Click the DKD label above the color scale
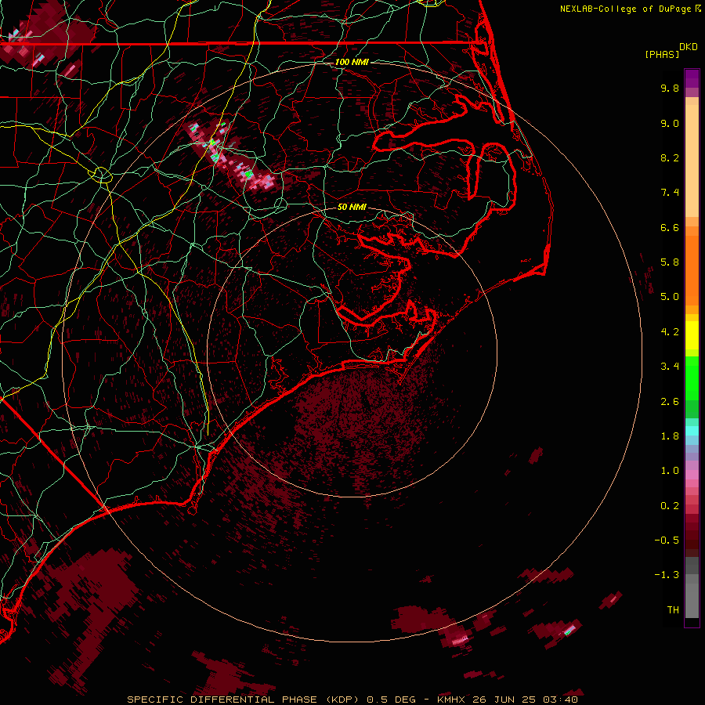This screenshot has height=705, width=705. click(689, 47)
